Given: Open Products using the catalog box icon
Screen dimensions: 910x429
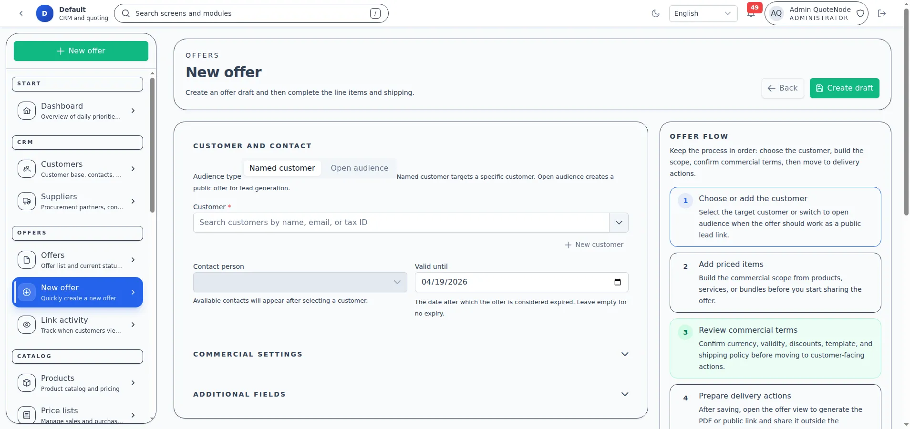Looking at the screenshot, I should (x=27, y=383).
